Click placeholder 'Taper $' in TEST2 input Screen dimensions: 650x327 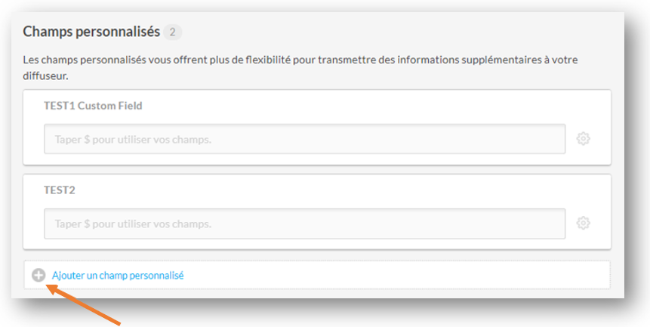pyautogui.click(x=72, y=224)
